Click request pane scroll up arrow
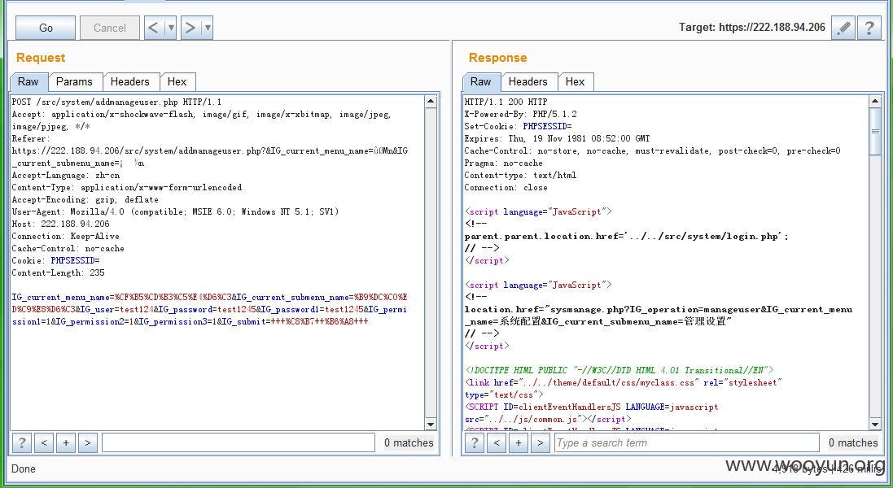893x488 pixels. [x=431, y=102]
